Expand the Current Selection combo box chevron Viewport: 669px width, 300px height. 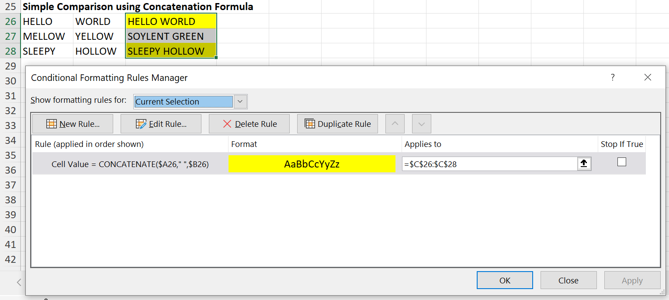point(240,101)
